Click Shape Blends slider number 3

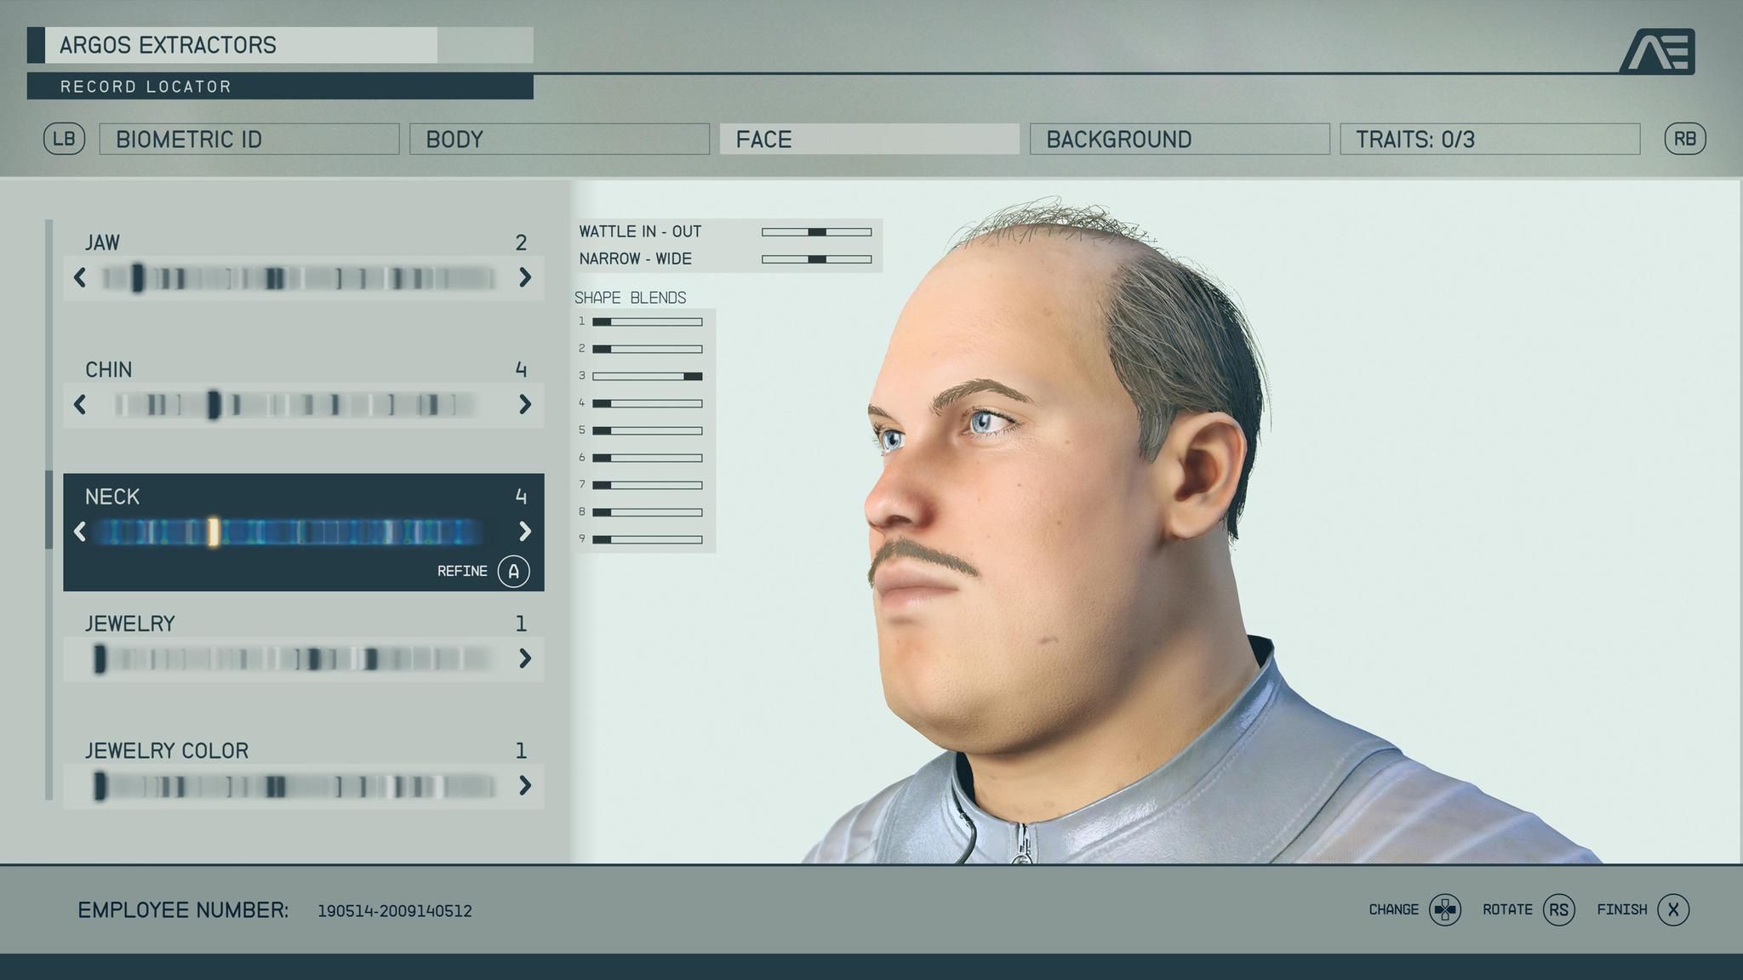647,376
